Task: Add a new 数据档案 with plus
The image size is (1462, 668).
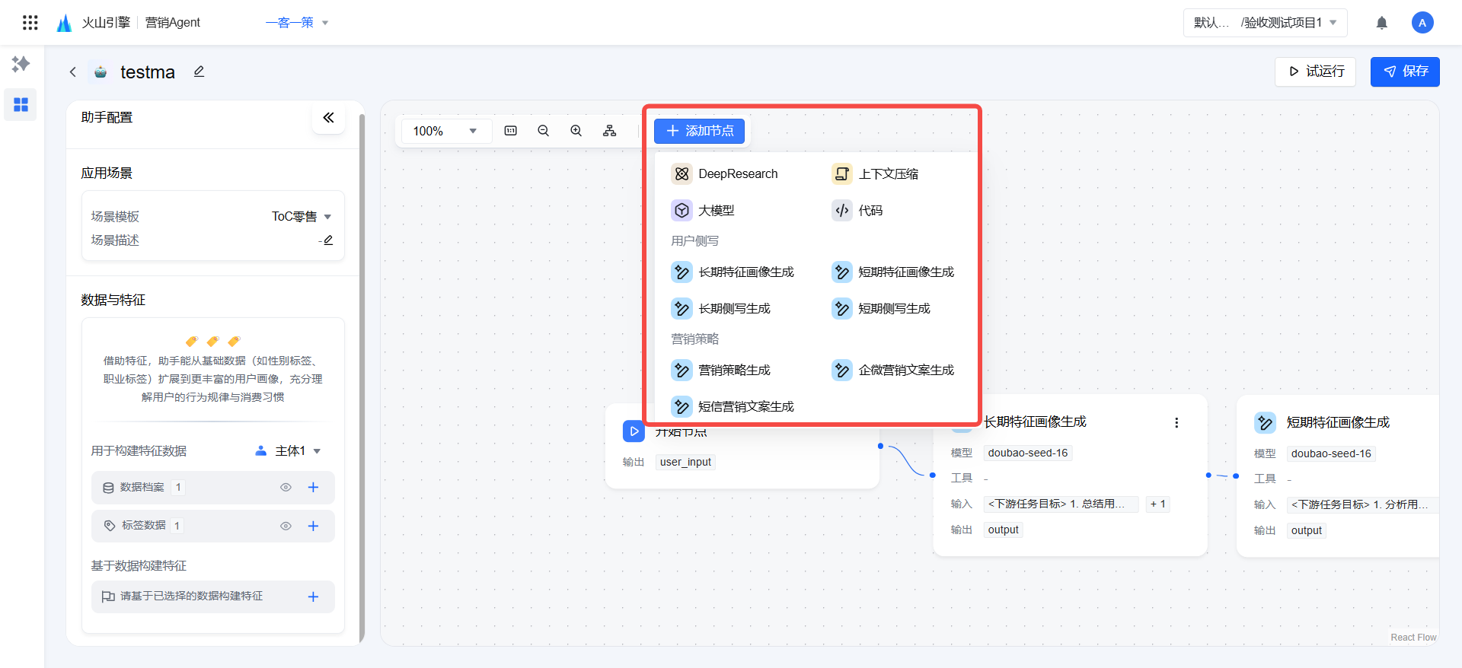Action: 313,488
